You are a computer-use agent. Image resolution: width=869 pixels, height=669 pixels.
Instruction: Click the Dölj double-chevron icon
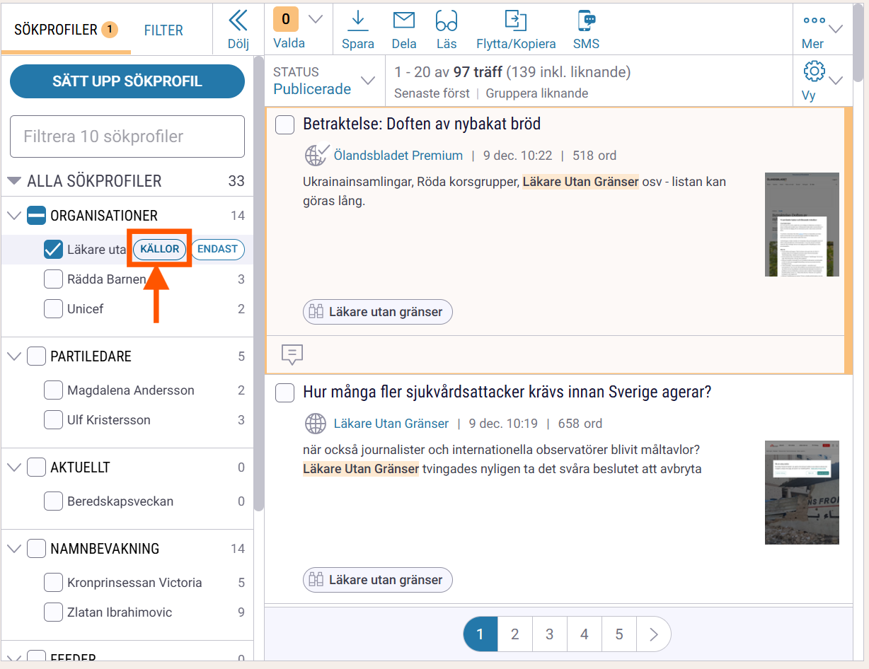tap(238, 20)
